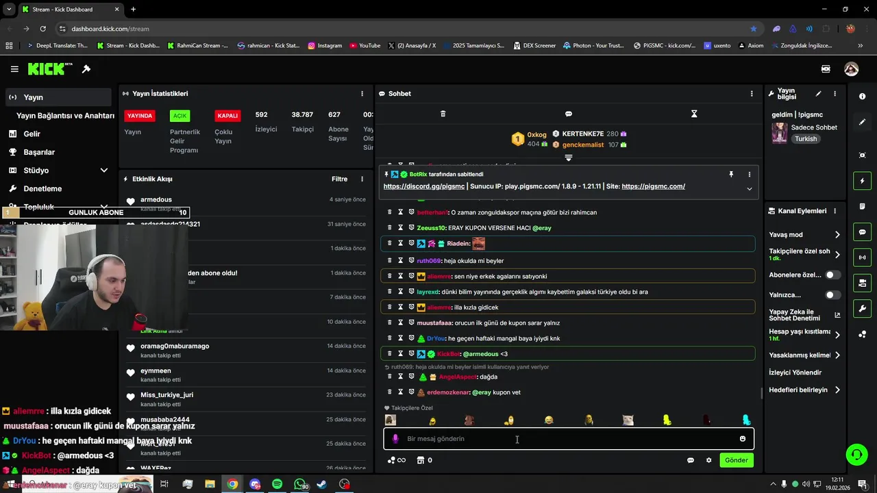This screenshot has height=493, width=877.
Task: Click the green AÇIK partner program badge
Action: click(x=180, y=116)
